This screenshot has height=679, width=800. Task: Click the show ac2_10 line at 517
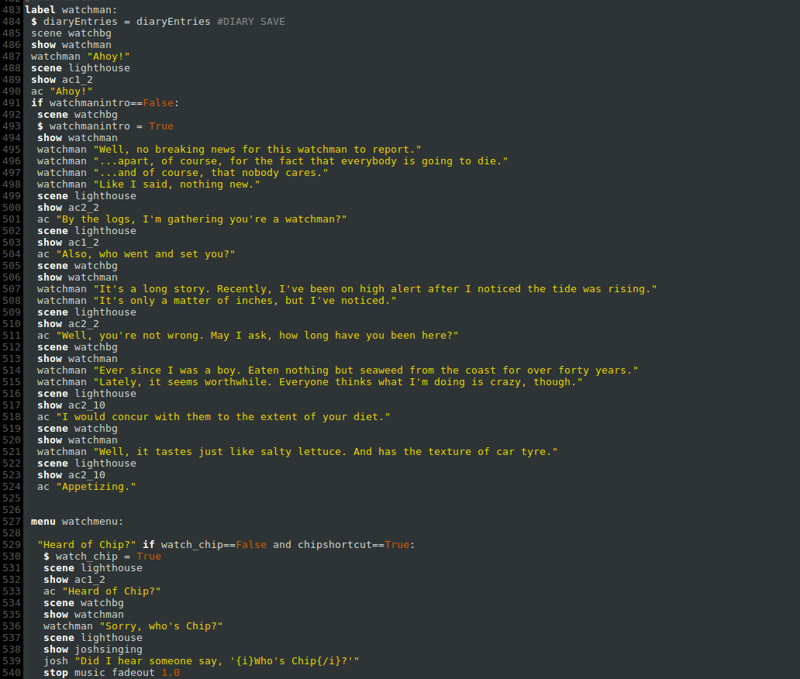[71, 405]
